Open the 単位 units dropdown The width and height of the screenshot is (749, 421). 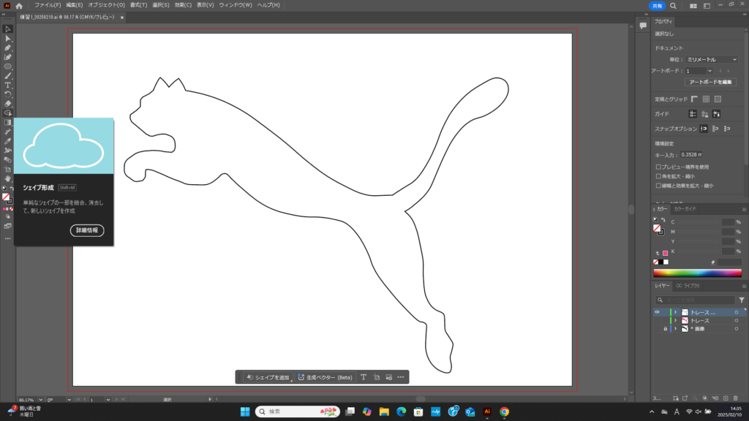tap(711, 59)
